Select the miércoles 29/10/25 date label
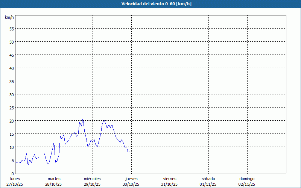The height and width of the screenshot is (188, 301). point(92,181)
